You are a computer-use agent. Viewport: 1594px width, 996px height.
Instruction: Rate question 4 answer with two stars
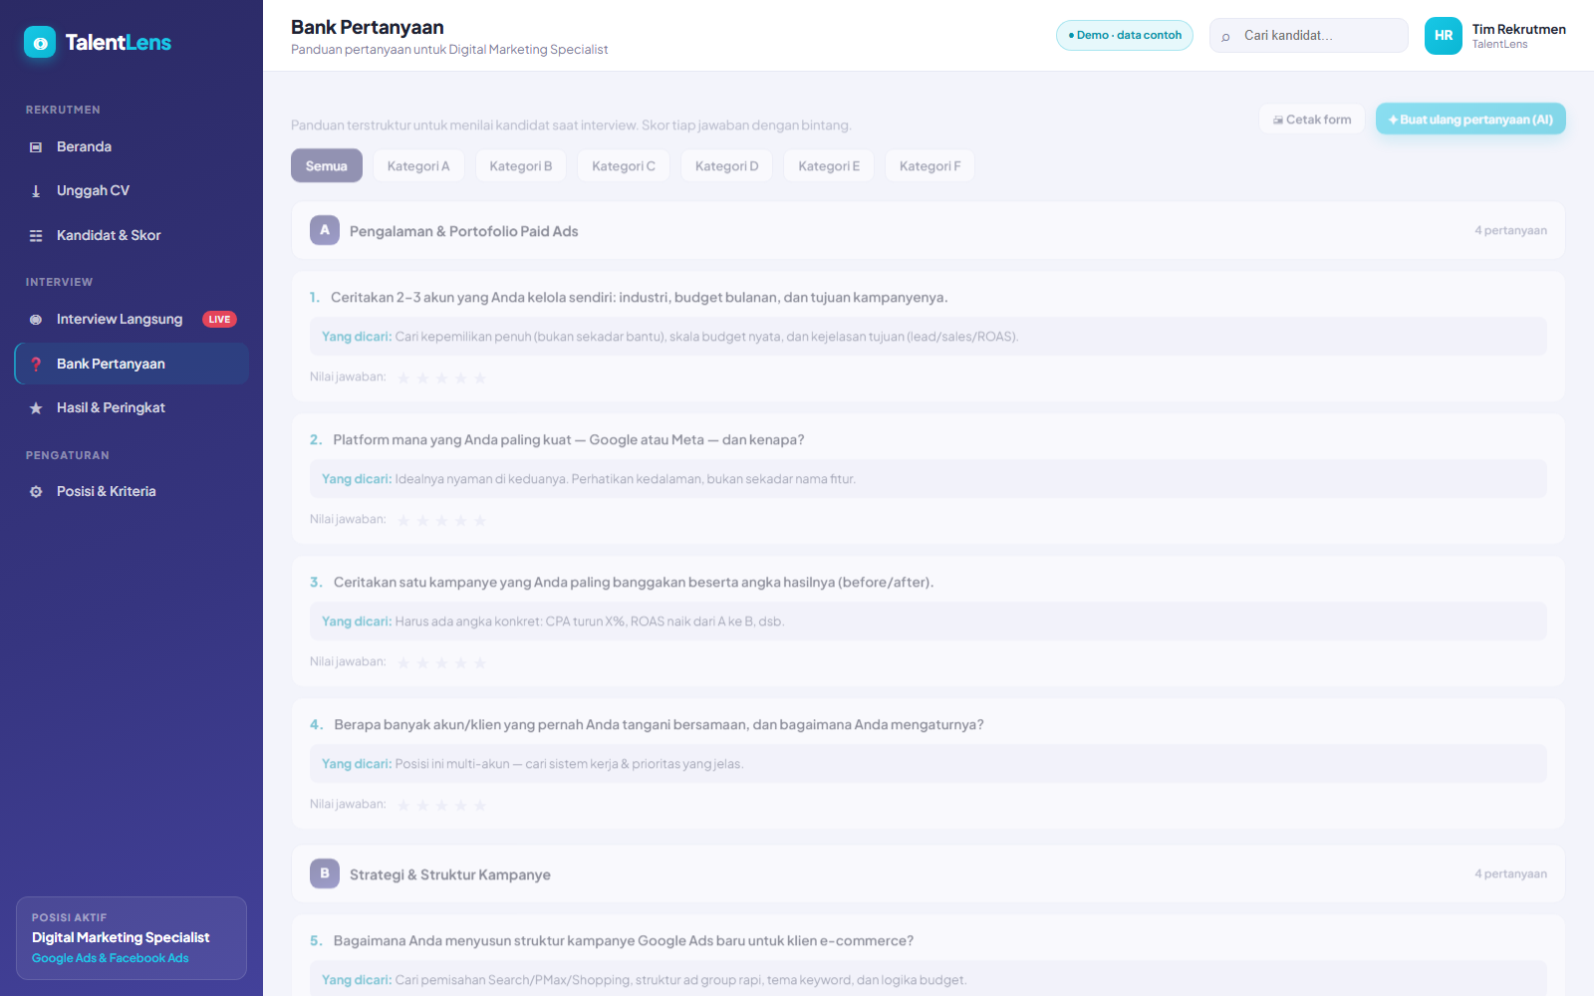coord(422,805)
